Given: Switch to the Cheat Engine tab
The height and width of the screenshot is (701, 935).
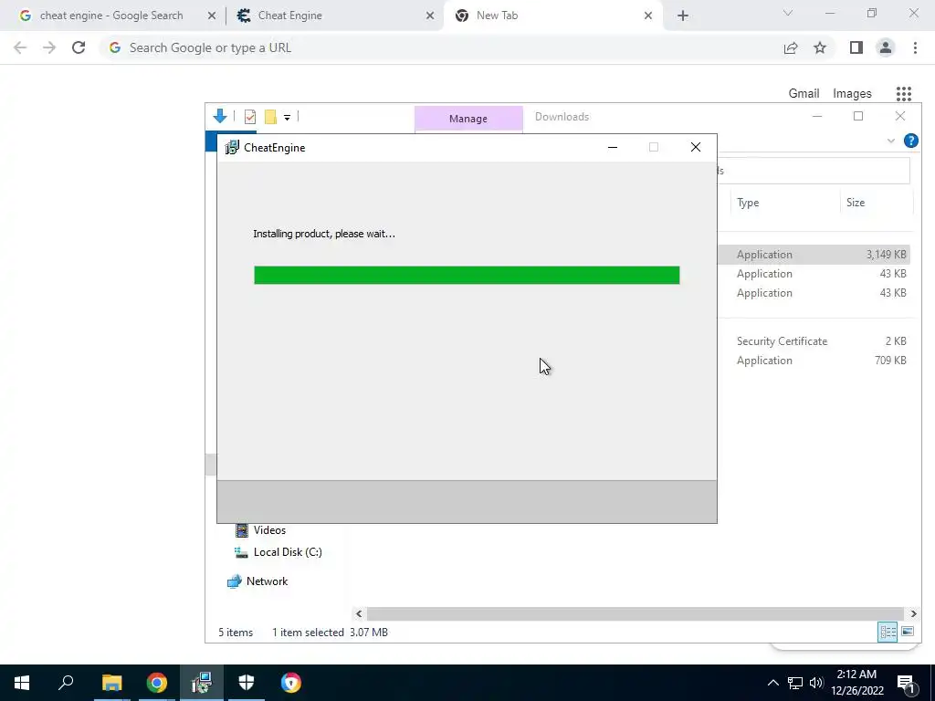Looking at the screenshot, I should [335, 16].
